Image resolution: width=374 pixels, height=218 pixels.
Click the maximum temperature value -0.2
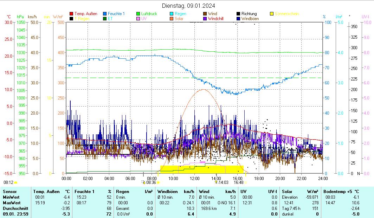(66, 203)
